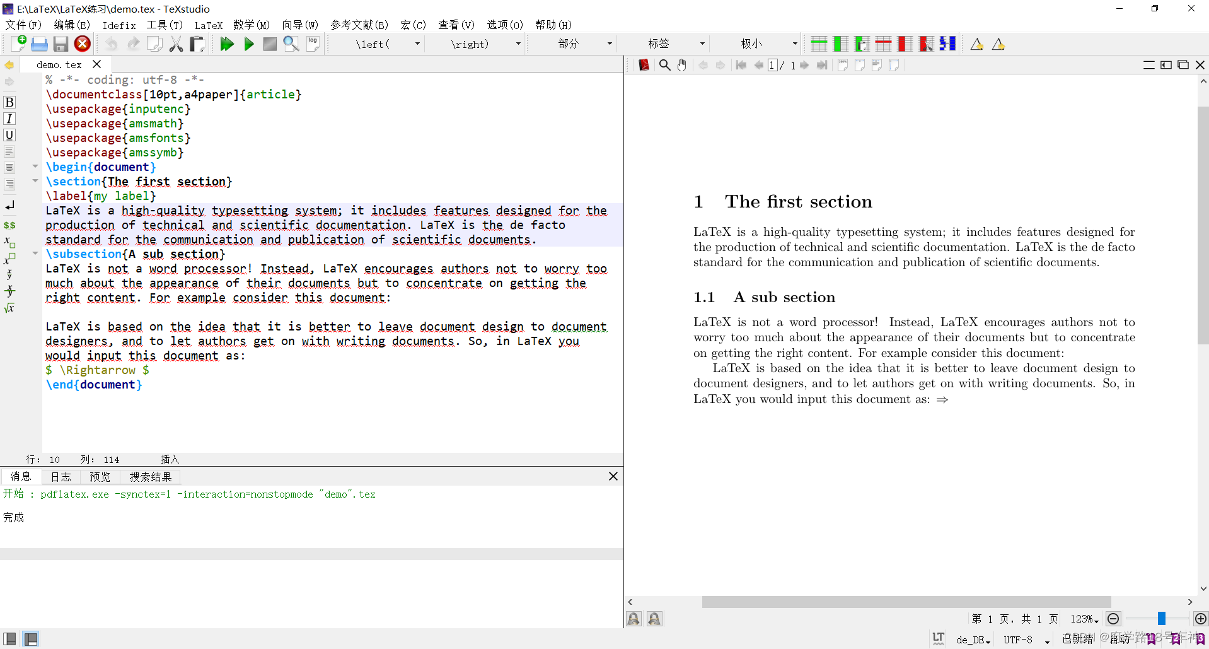Select the hand scroll tool in the PDF viewer

[682, 65]
